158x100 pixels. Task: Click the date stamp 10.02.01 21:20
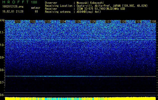click(x=13, y=11)
